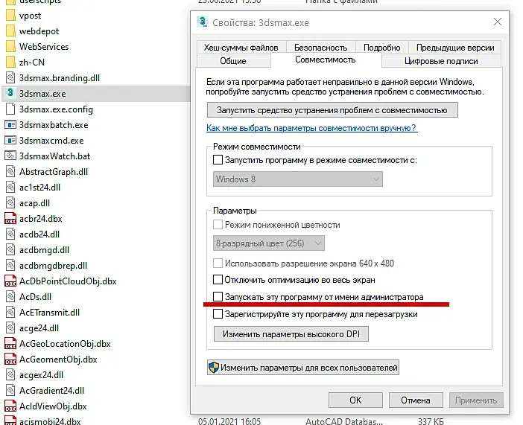
Task: Toggle 'Использовать разрешение экрана 640 x 480' checkbox
Action: pyautogui.click(x=218, y=263)
